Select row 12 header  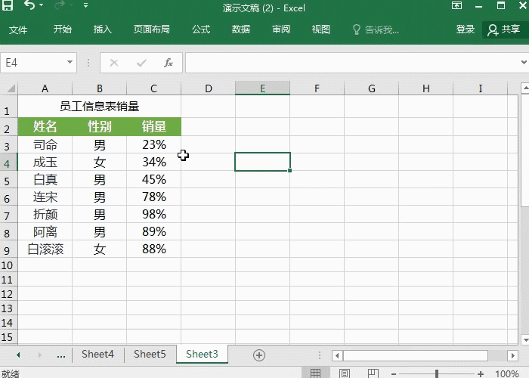click(x=8, y=294)
